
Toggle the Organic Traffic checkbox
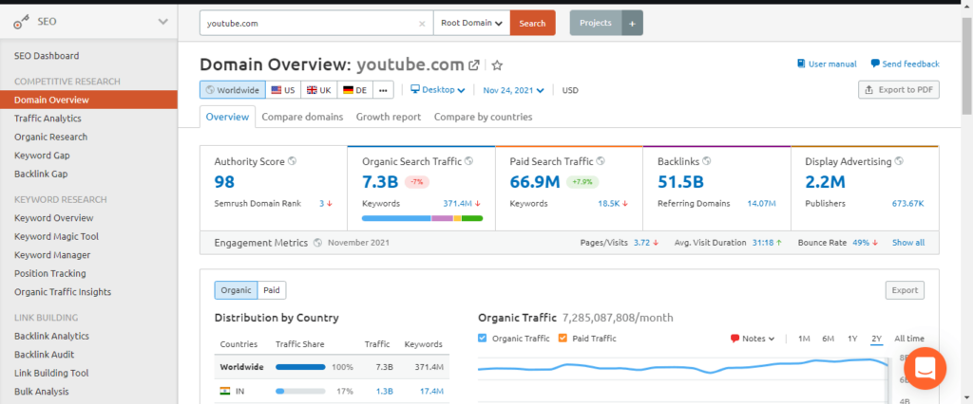tap(483, 339)
